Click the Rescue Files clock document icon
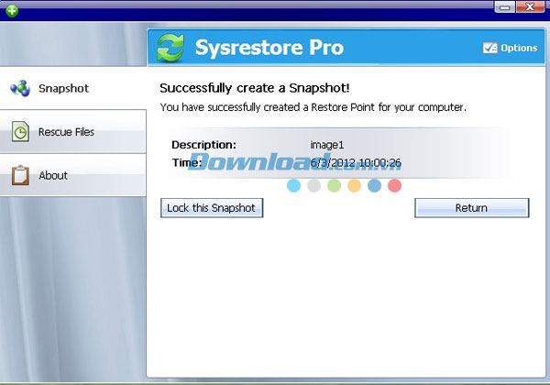 (20, 131)
